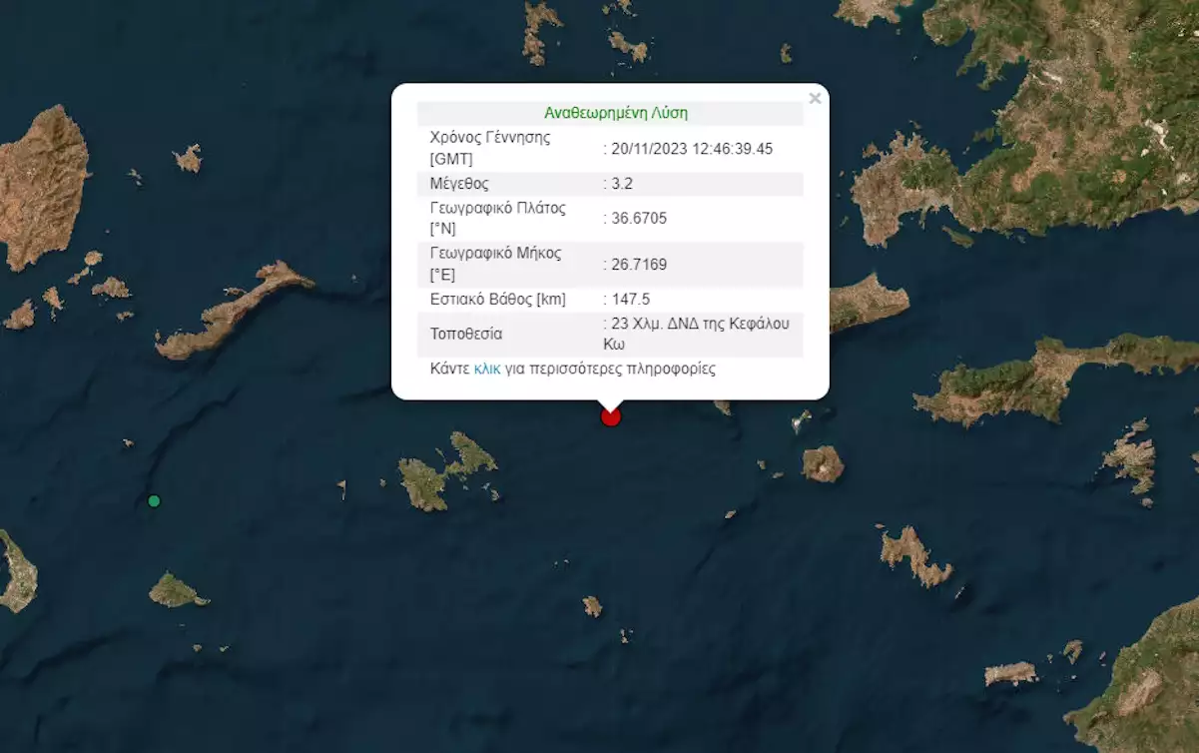The height and width of the screenshot is (753, 1199).
Task: Select the green earthquake marker
Action: point(154,500)
